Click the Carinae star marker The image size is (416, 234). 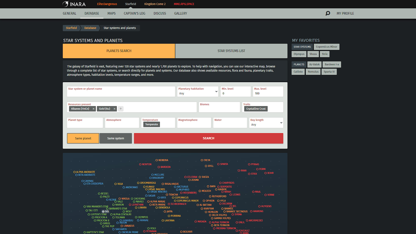tap(83, 181)
